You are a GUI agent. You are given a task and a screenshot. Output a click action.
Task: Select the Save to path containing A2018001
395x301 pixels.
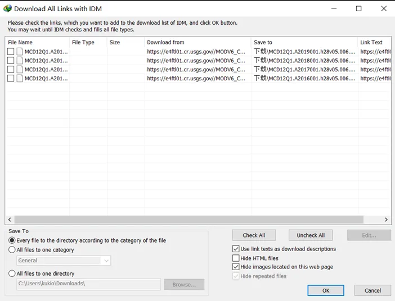tap(304, 60)
